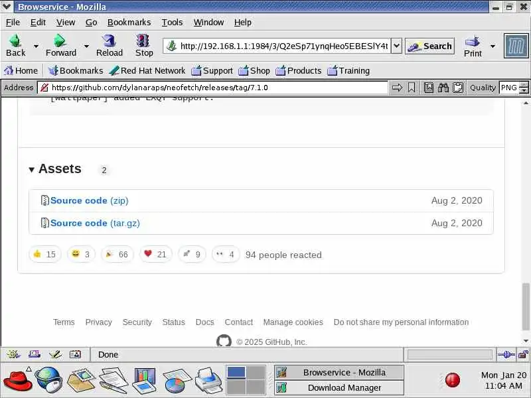Screen dimensions: 531x398
Task: Open the Print options dropdown arrow
Action: coord(493,46)
